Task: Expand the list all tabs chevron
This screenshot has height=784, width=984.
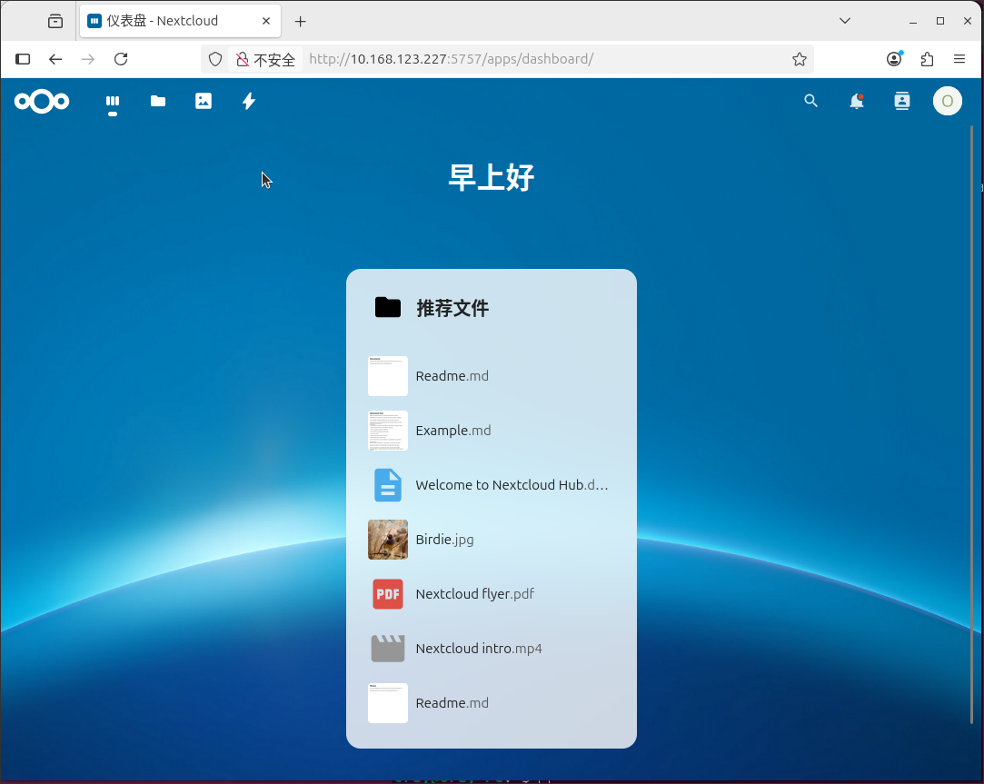Action: 845,21
